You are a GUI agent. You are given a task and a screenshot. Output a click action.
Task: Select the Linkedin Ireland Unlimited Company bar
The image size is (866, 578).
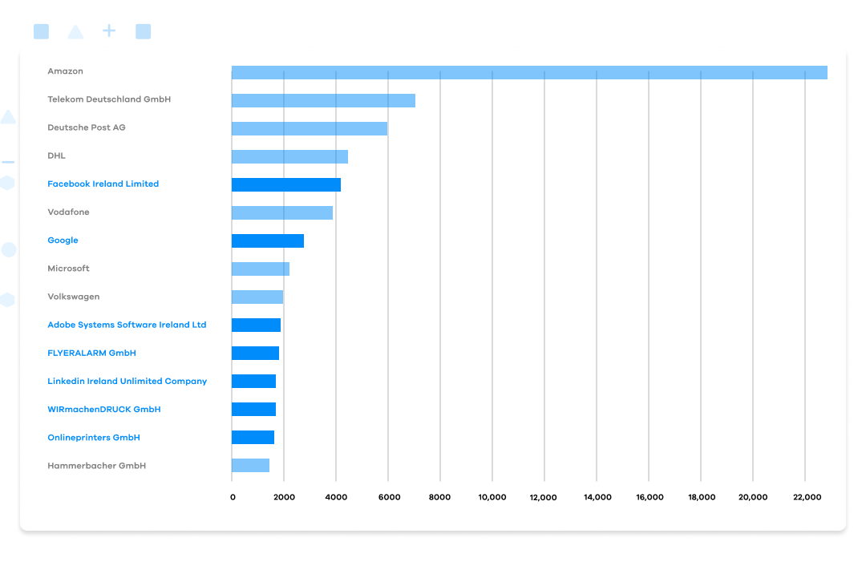(x=253, y=381)
